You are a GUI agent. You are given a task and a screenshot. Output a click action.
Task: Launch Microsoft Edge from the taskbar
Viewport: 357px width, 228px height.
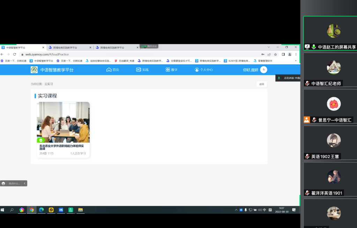click(x=42, y=210)
